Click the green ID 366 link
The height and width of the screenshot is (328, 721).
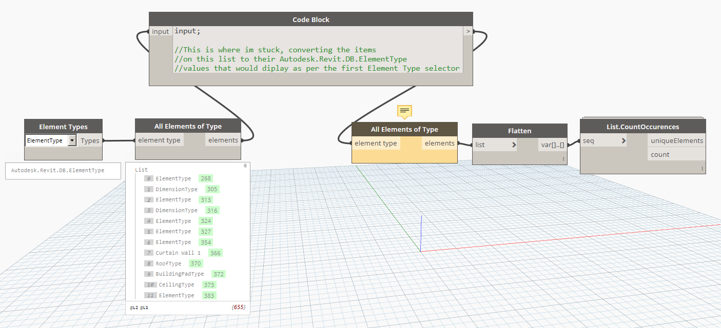click(x=216, y=253)
